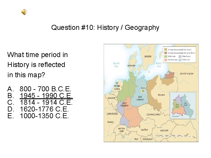Click the BELGIUM label on map
This screenshot has width=211, height=158.
point(111,98)
